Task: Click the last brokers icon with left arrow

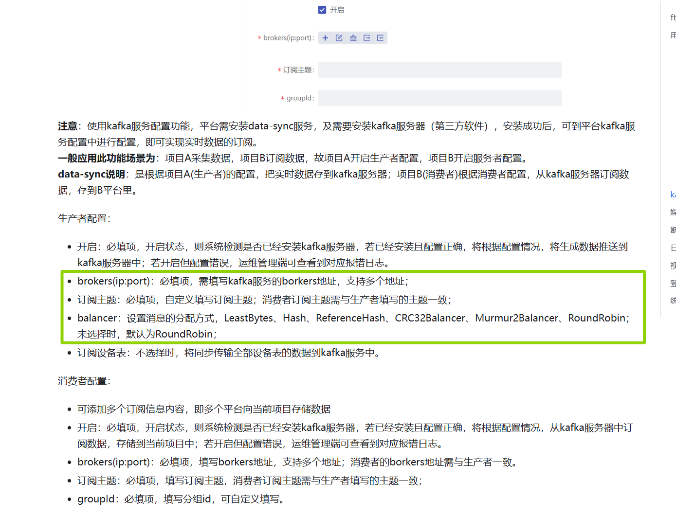Action: tap(381, 38)
